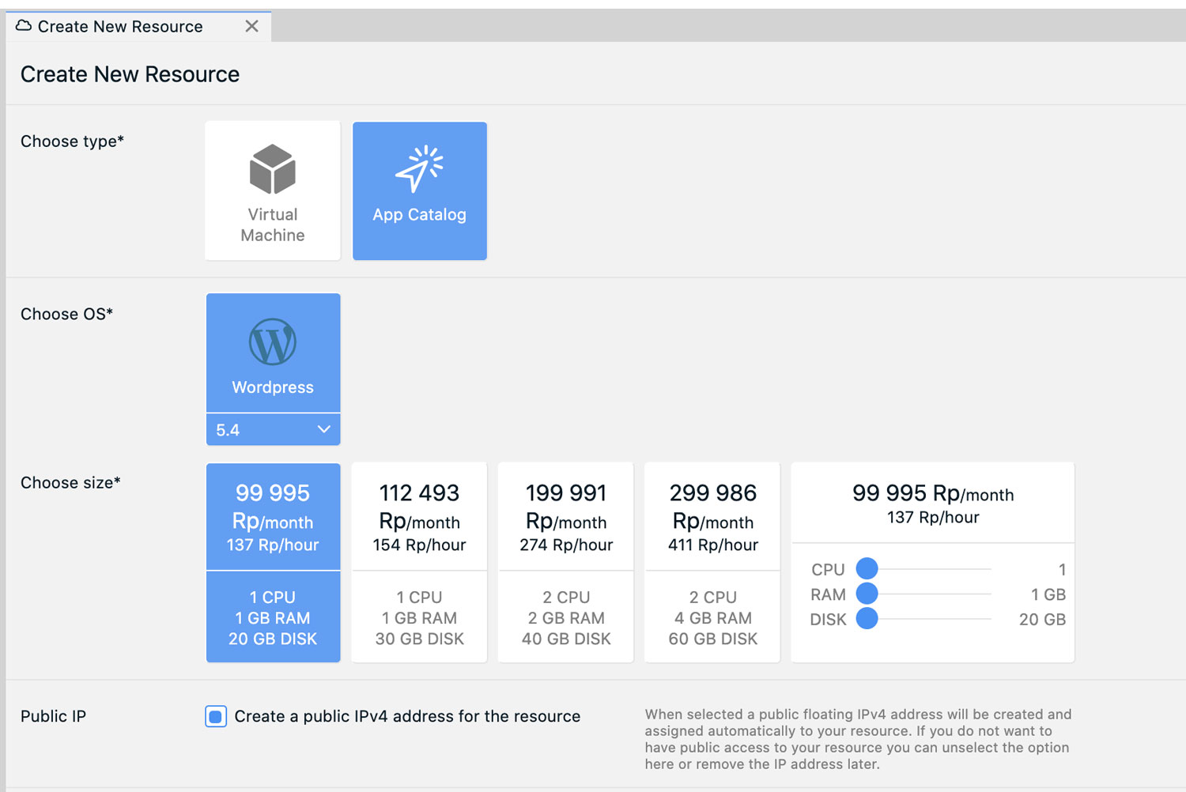Image resolution: width=1186 pixels, height=792 pixels.
Task: Click the RAM slider handle
Action: click(x=867, y=594)
